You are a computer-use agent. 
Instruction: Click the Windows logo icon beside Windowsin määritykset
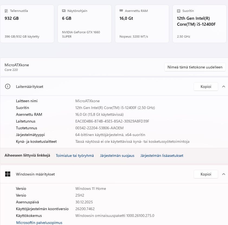8,174
